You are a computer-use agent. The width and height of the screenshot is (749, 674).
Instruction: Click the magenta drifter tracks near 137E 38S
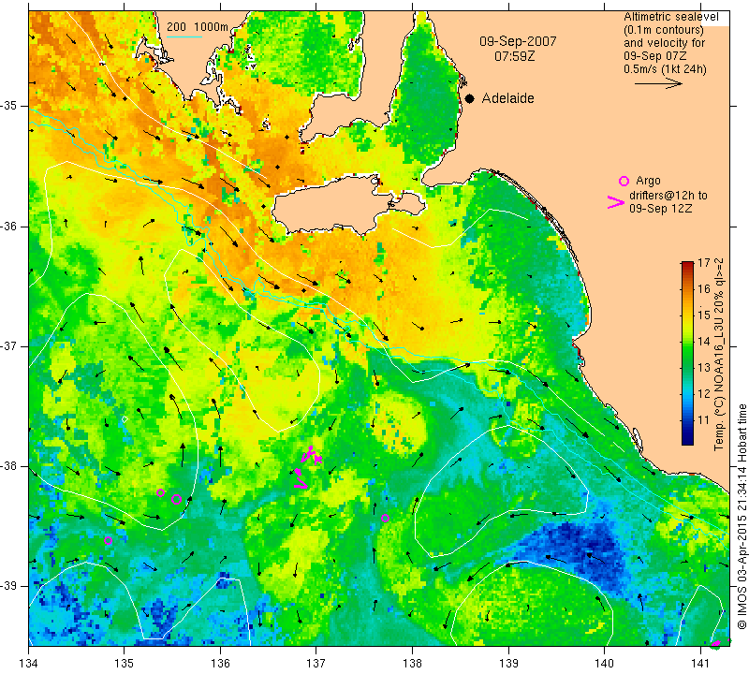(x=307, y=467)
